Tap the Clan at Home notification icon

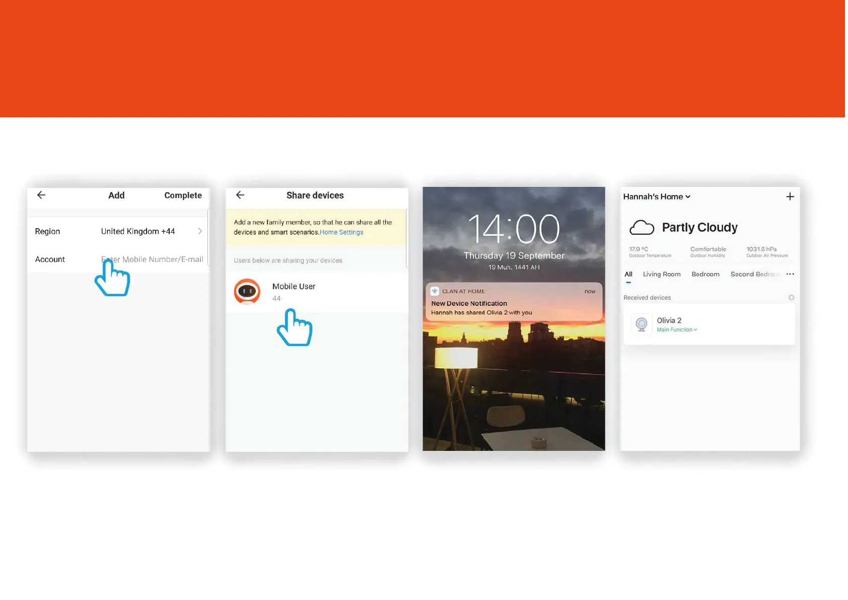coord(435,291)
